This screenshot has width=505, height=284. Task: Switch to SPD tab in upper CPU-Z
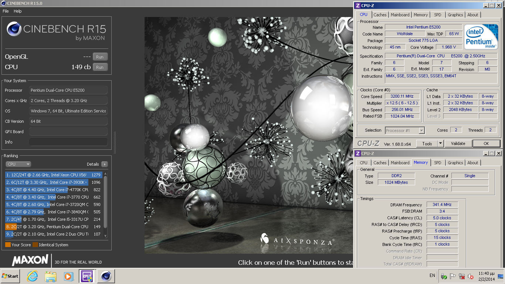pyautogui.click(x=438, y=15)
